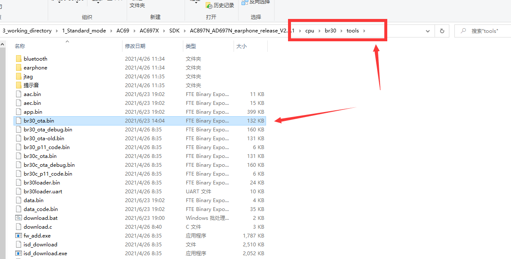The width and height of the screenshot is (511, 259).
Task: Select the isd_download file without extension
Action: point(41,244)
